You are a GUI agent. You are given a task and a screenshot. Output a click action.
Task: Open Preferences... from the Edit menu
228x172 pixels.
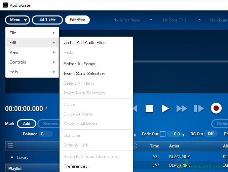(x=77, y=166)
